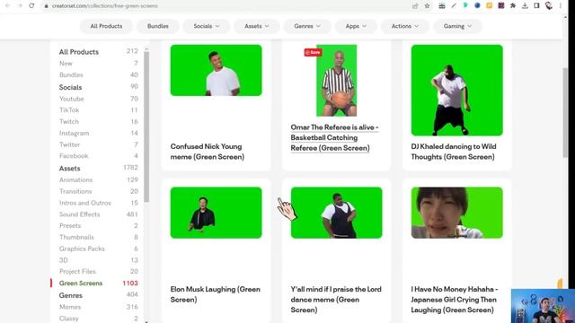The image size is (575, 323).
Task: Filter by TikTok in the sidebar
Action: coord(69,109)
